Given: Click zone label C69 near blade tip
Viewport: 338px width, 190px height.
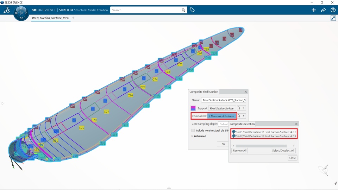Looking at the screenshot, I should click(206, 49).
